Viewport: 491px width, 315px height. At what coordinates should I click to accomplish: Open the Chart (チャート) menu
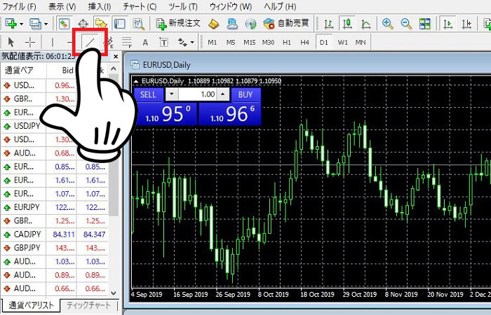140,6
